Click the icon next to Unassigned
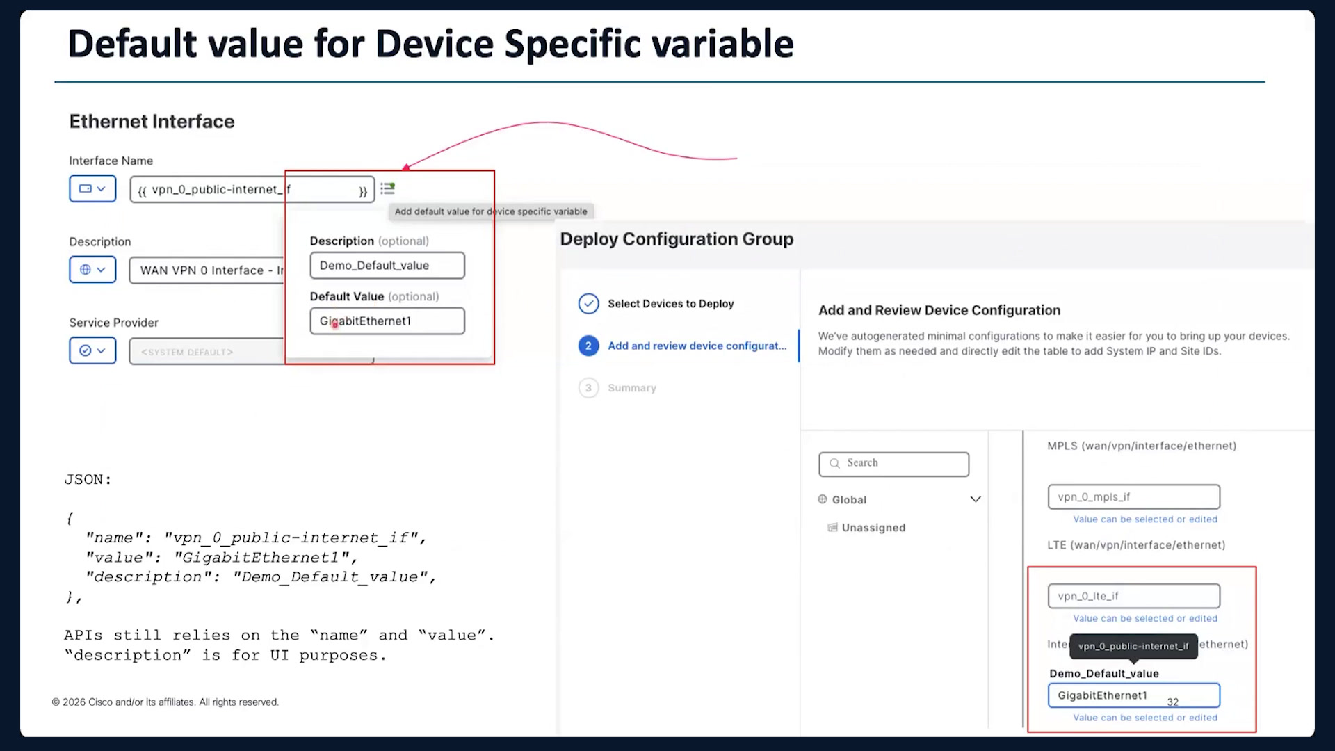The image size is (1335, 751). tap(832, 528)
